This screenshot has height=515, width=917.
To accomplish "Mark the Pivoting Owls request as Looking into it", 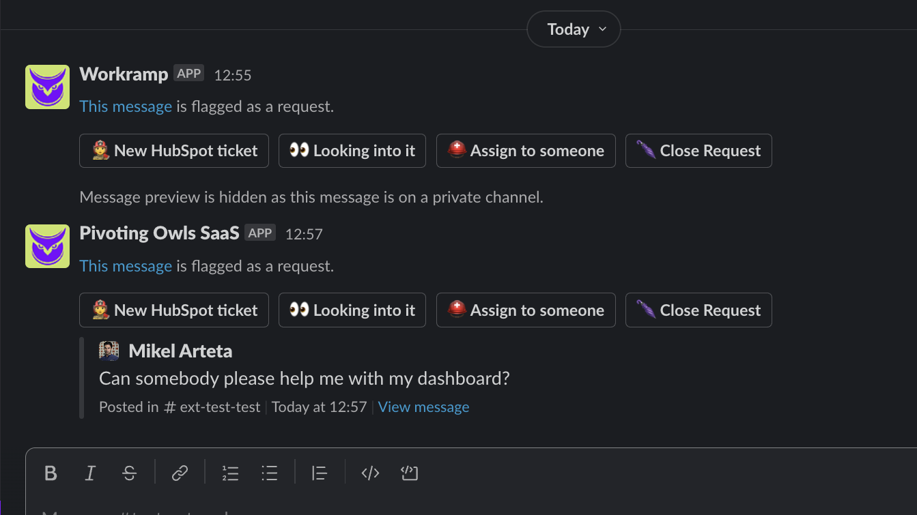I will pos(352,310).
